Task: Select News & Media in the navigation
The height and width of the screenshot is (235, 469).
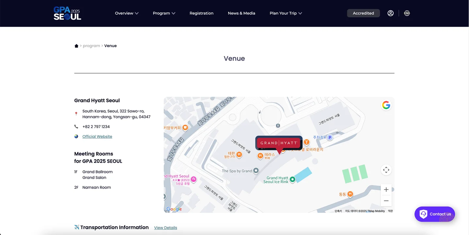Action: (x=241, y=13)
